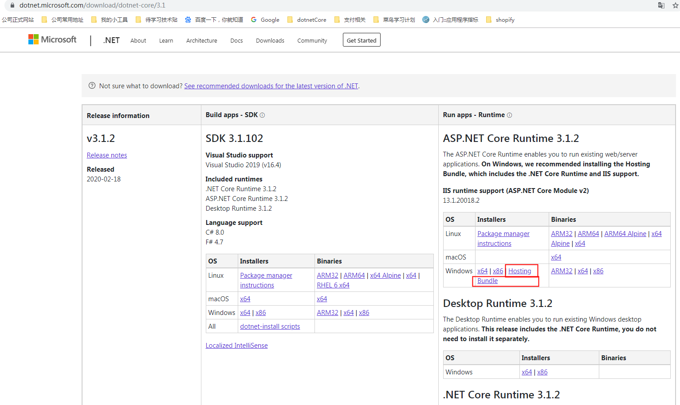
Task: Click the info icon beside Build apps - SDK
Action: point(262,115)
